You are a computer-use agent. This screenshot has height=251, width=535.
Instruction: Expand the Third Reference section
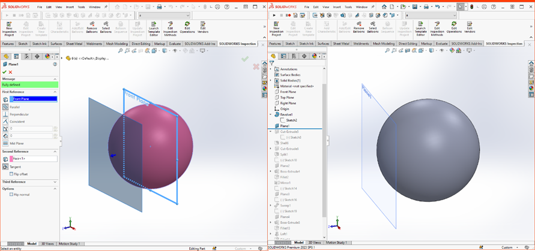tap(56, 182)
